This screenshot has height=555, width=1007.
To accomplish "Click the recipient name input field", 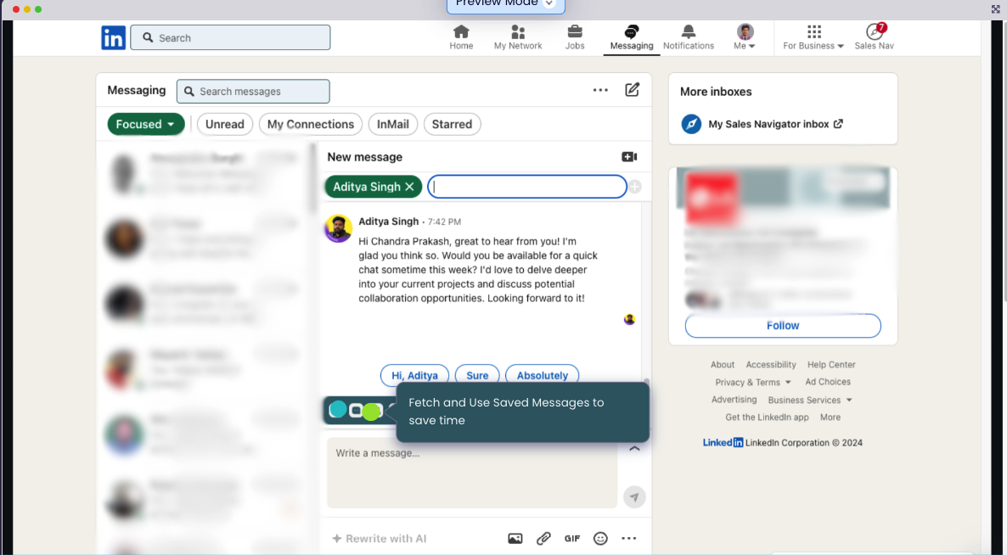I will click(527, 187).
